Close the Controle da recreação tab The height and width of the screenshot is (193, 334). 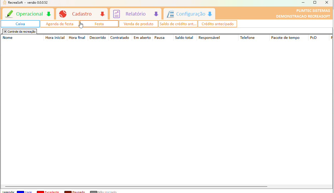pos(5,31)
